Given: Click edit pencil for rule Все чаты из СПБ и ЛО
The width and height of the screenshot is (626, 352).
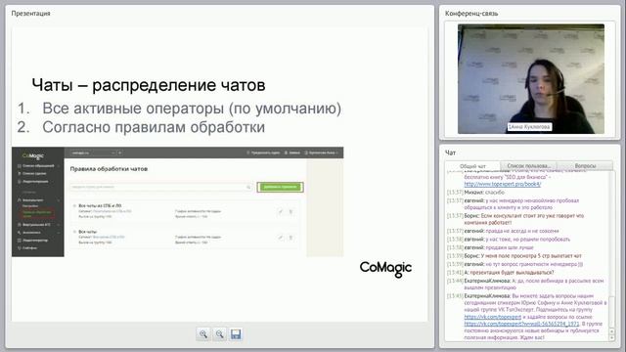Looking at the screenshot, I should [281, 211].
